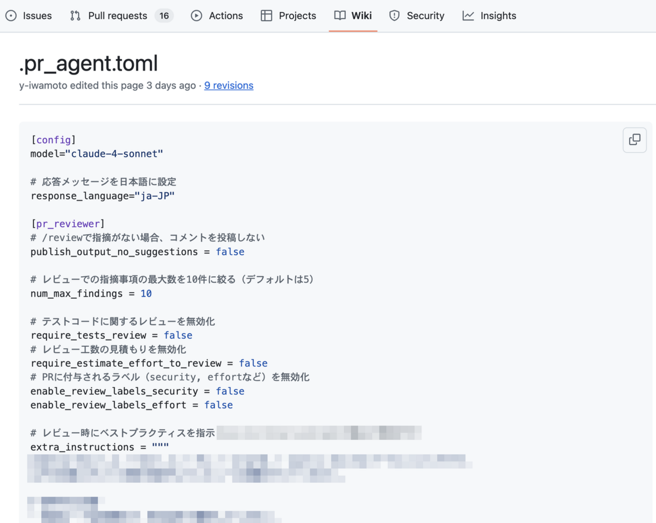Screen dimensions: 656x523
Task: Click the Security shield icon
Action: coord(395,16)
